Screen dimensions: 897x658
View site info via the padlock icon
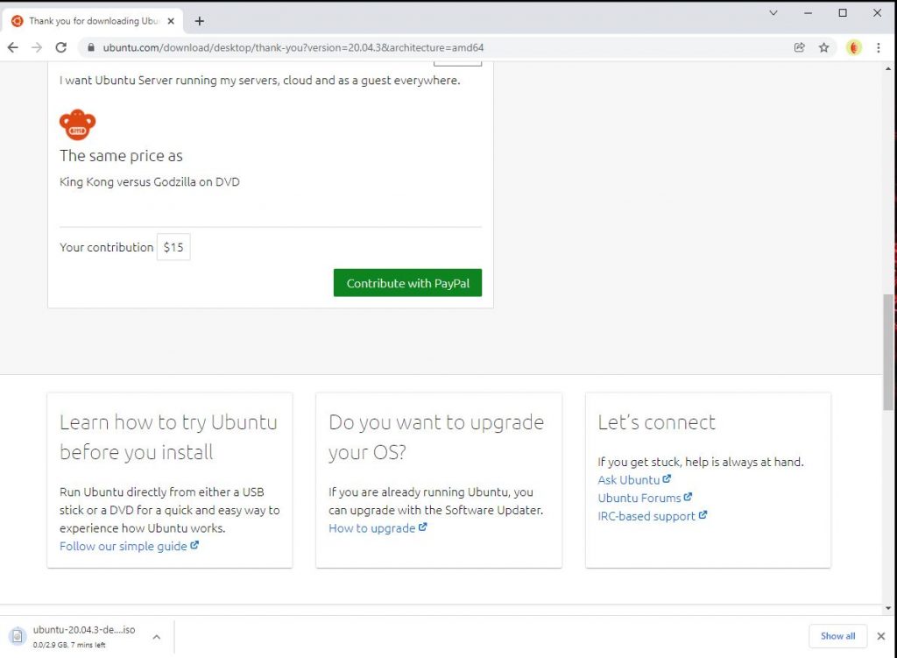click(90, 47)
